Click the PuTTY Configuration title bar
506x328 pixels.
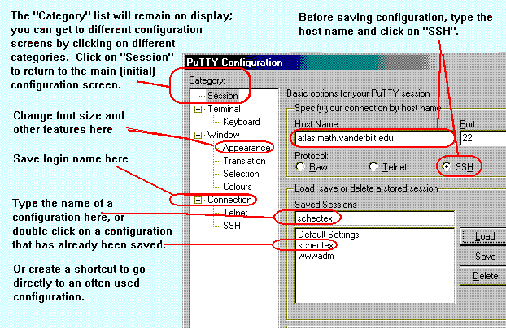pyautogui.click(x=345, y=63)
